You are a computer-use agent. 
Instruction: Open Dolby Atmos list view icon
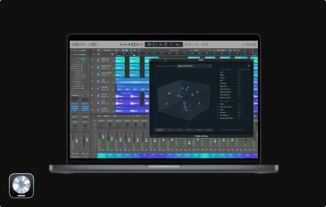pyautogui.click(x=248, y=66)
